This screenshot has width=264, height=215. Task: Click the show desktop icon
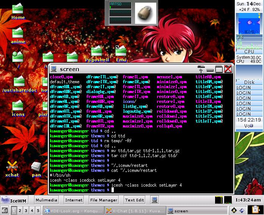5,210
